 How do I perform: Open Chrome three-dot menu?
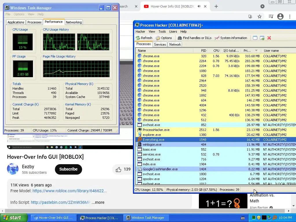point(290,16)
